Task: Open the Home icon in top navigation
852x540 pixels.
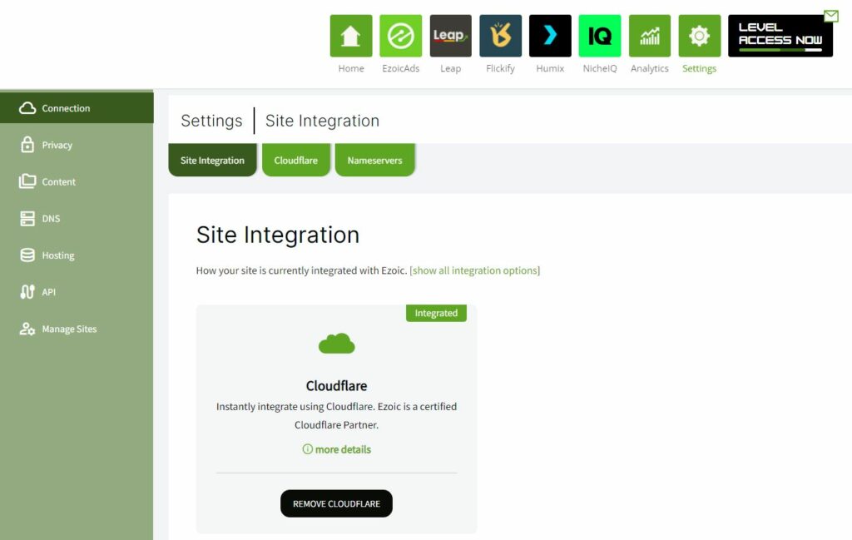Action: (351, 36)
